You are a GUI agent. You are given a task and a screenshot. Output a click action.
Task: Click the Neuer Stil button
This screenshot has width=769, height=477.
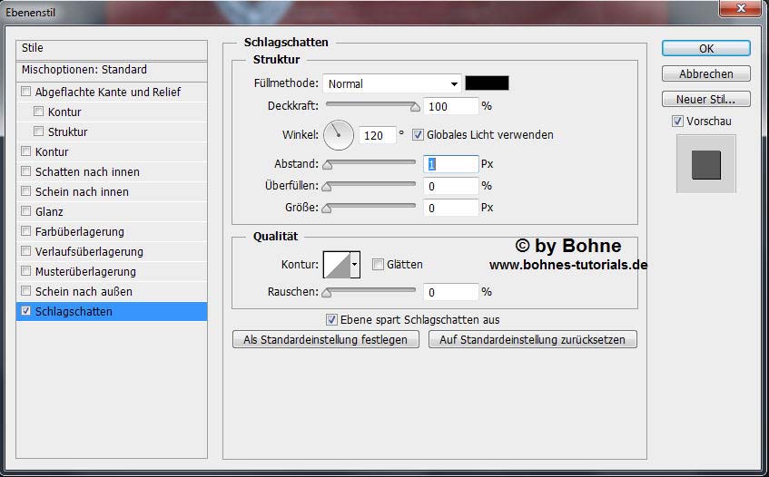click(705, 99)
